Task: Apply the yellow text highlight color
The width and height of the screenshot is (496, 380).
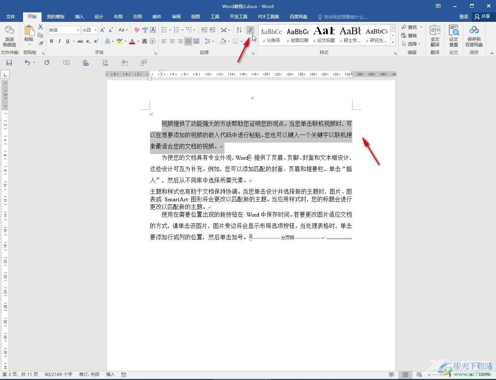Action: coord(119,41)
